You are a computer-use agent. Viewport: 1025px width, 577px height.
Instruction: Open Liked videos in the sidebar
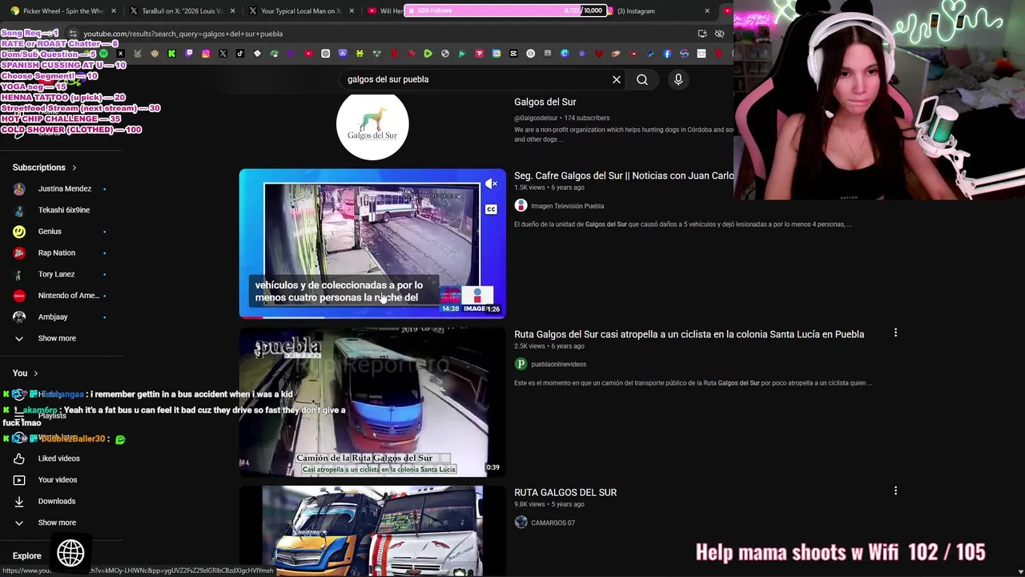click(x=58, y=458)
